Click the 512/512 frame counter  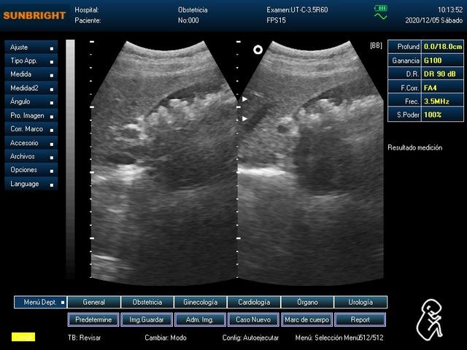pos(371,338)
